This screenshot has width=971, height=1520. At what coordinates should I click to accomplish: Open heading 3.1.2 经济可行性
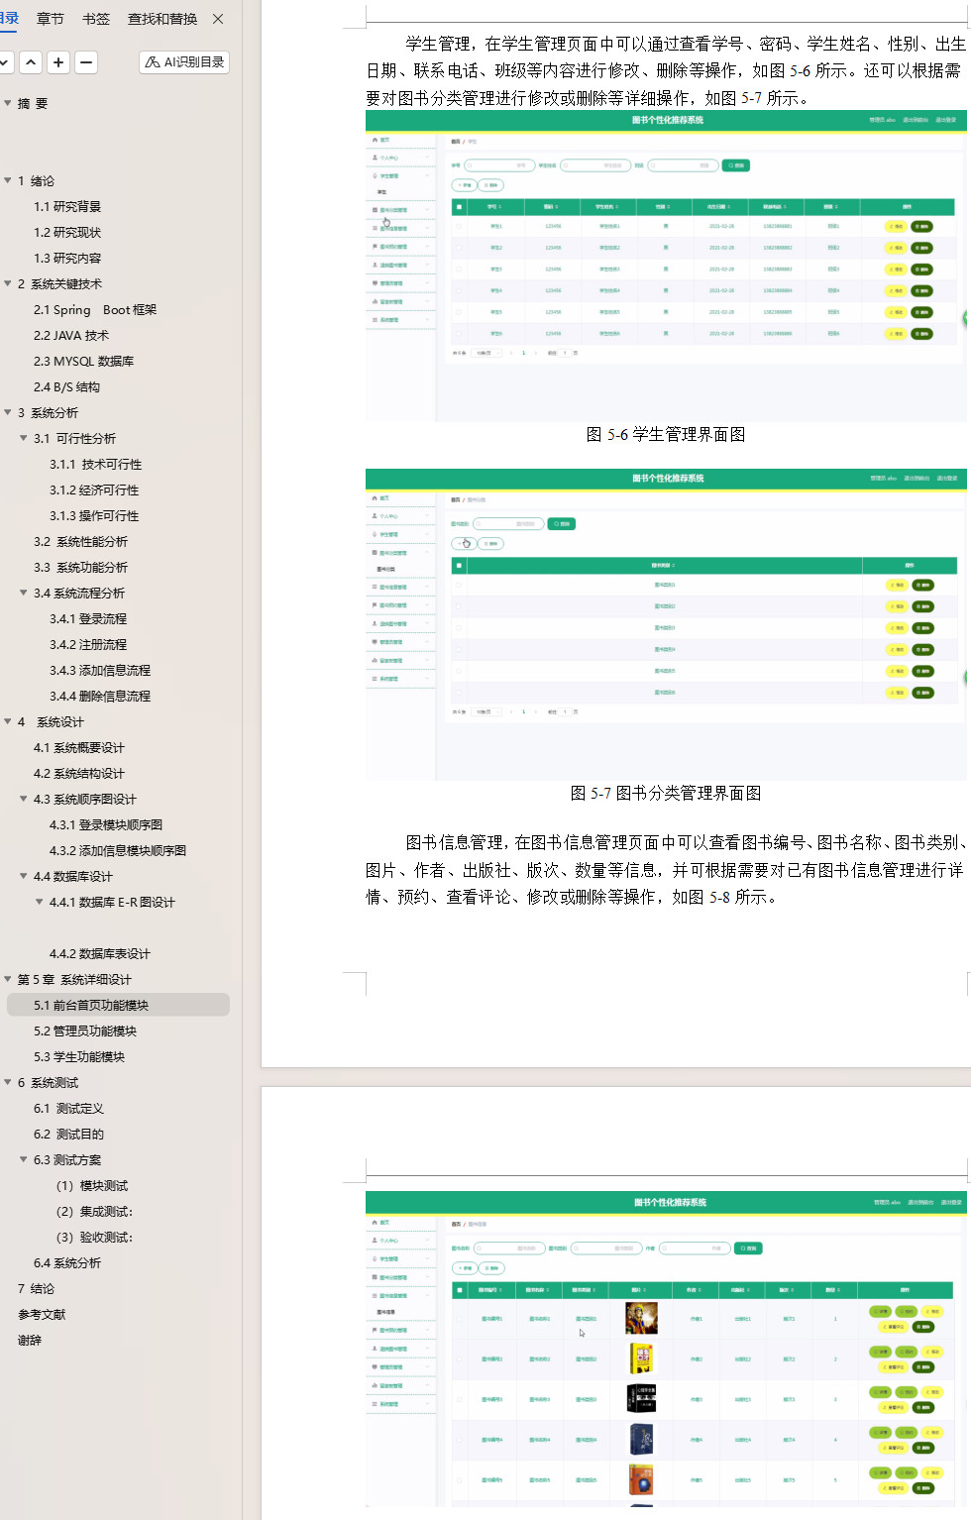click(x=94, y=489)
